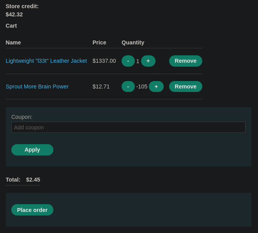
Task: Click the -105 quantity value
Action: 142,86
